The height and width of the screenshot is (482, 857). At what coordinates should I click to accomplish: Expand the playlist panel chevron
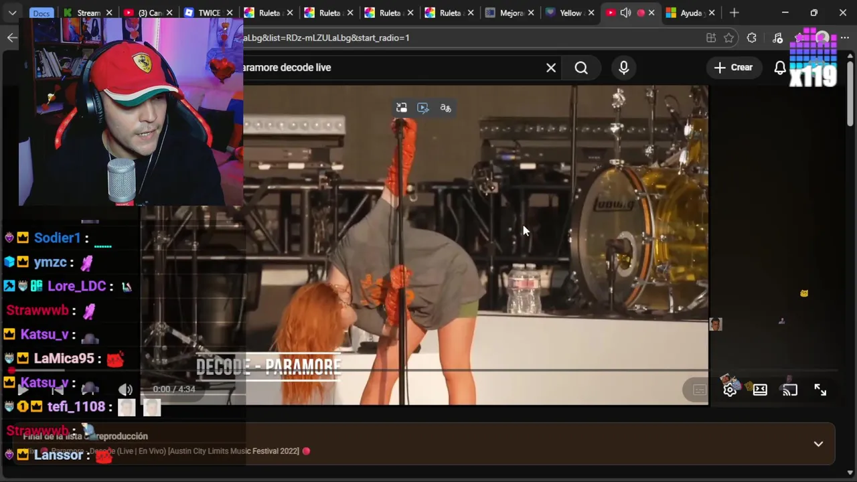pos(818,444)
